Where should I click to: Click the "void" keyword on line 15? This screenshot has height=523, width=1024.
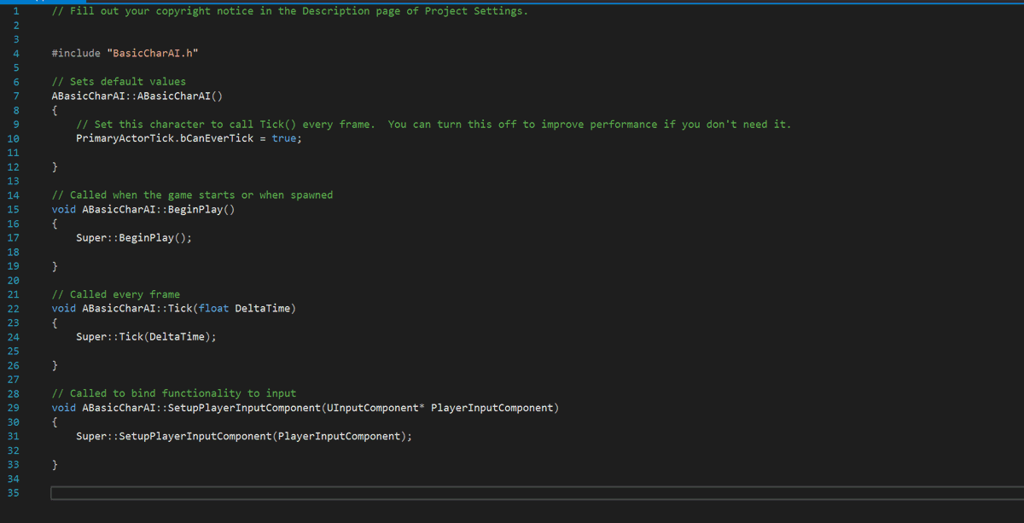(x=64, y=209)
